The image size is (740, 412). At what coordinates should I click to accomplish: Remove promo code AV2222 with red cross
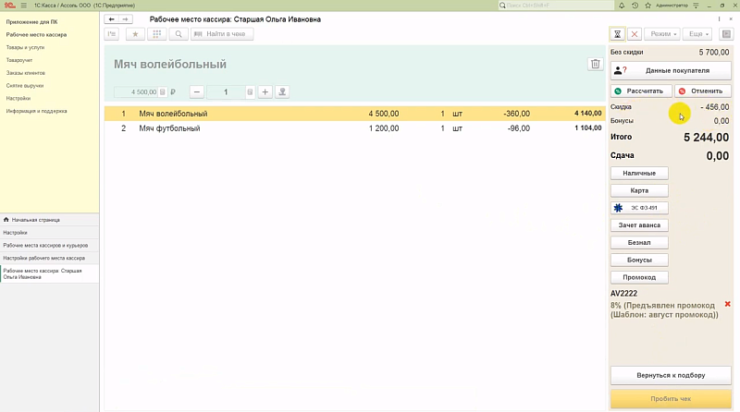727,304
